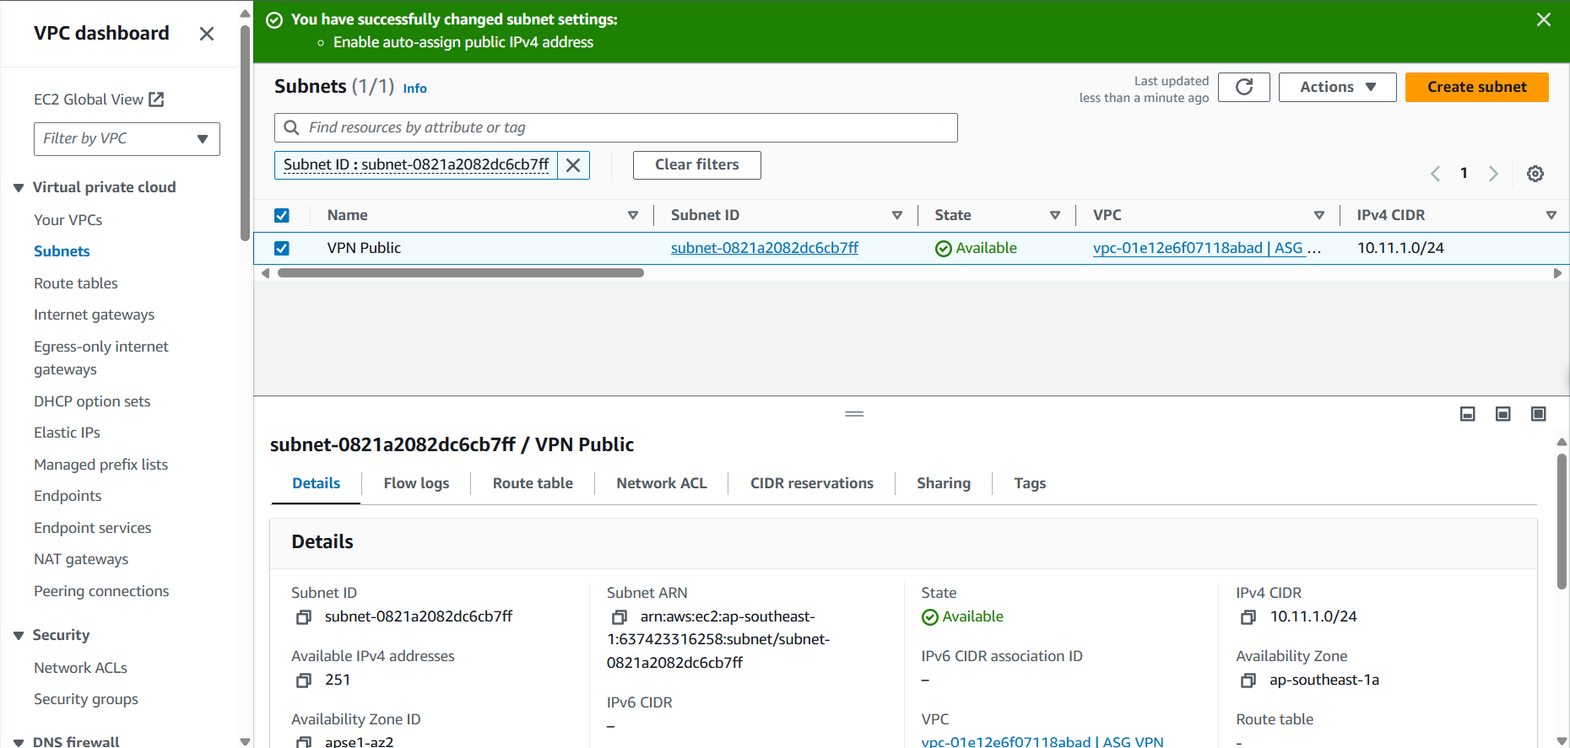Switch to the Network ACL tab
This screenshot has height=748, width=1570.
662,483
